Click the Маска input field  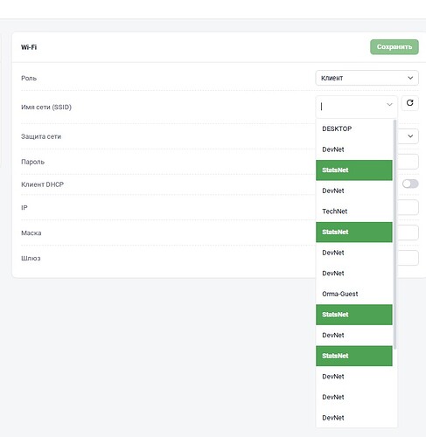(x=408, y=232)
